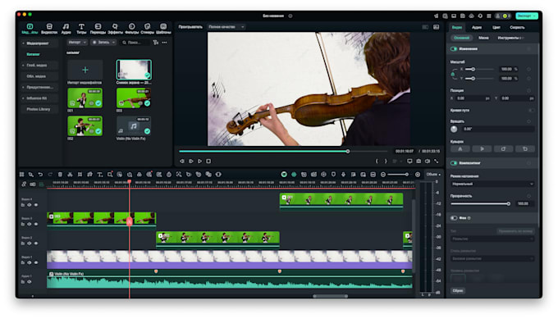This screenshot has width=558, height=319.
Task: Hide Видео 3 track with eye icon
Action: [x=36, y=224]
